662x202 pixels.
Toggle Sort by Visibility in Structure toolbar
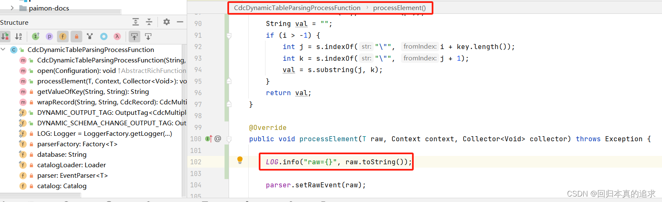point(5,36)
